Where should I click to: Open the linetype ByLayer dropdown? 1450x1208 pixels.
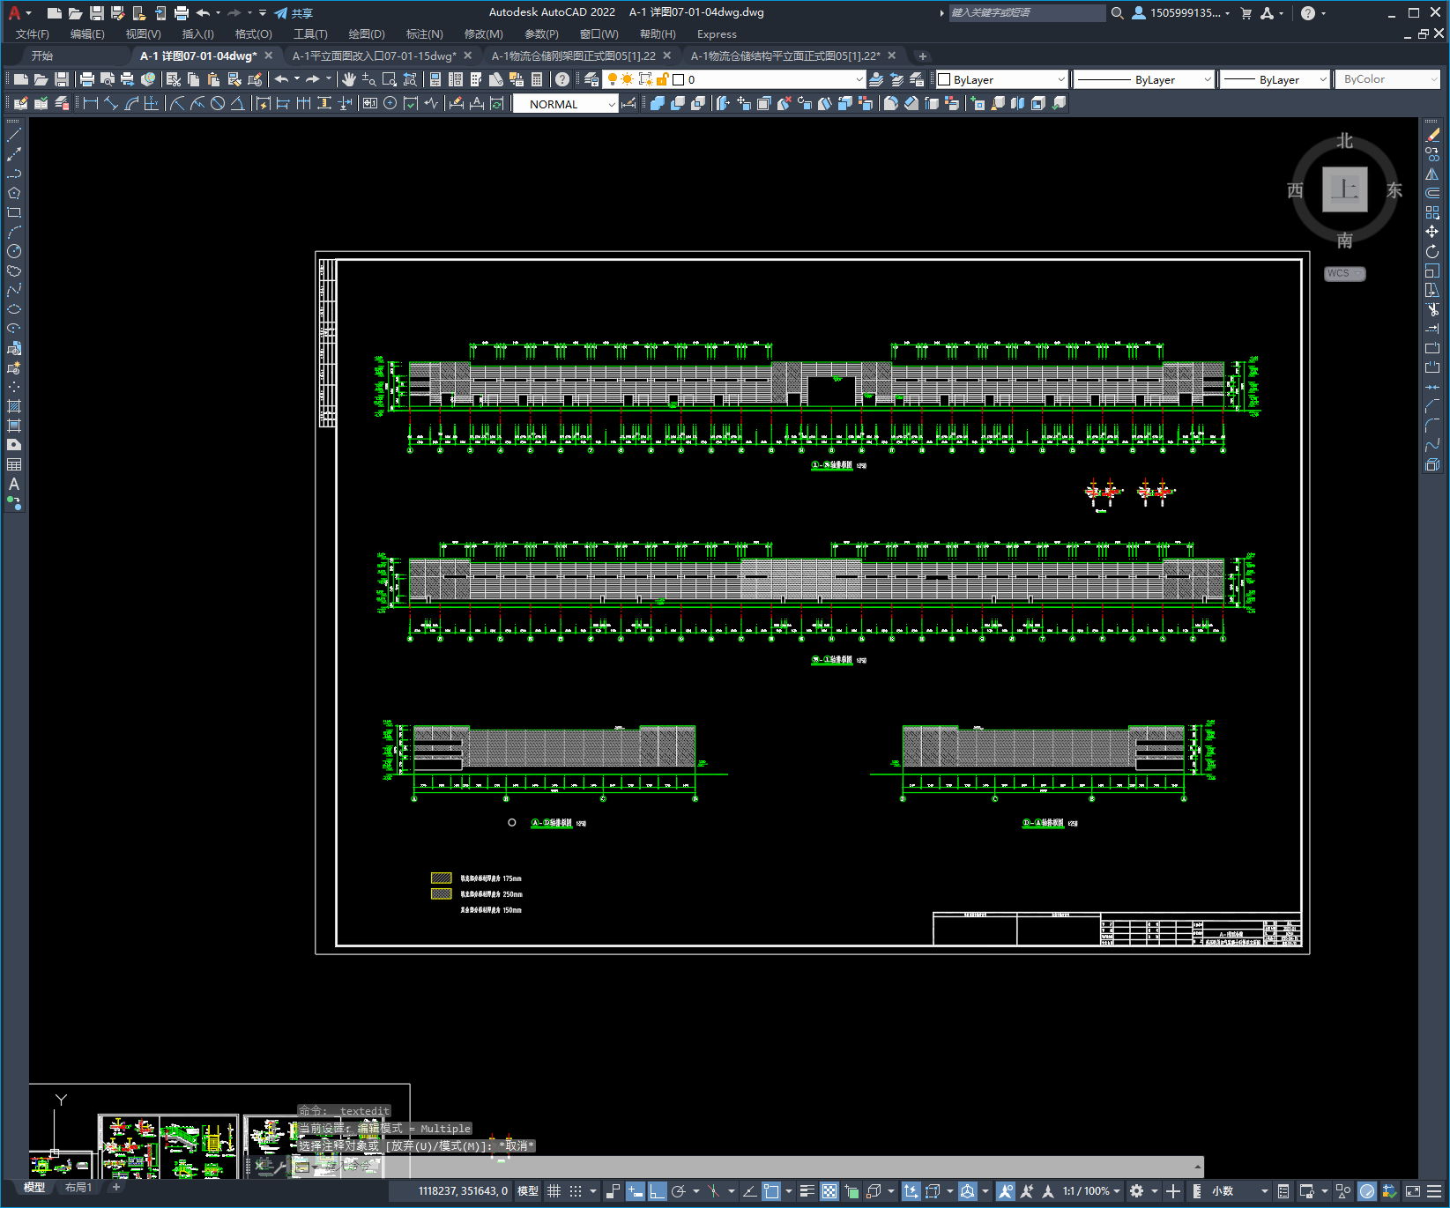pos(1144,79)
